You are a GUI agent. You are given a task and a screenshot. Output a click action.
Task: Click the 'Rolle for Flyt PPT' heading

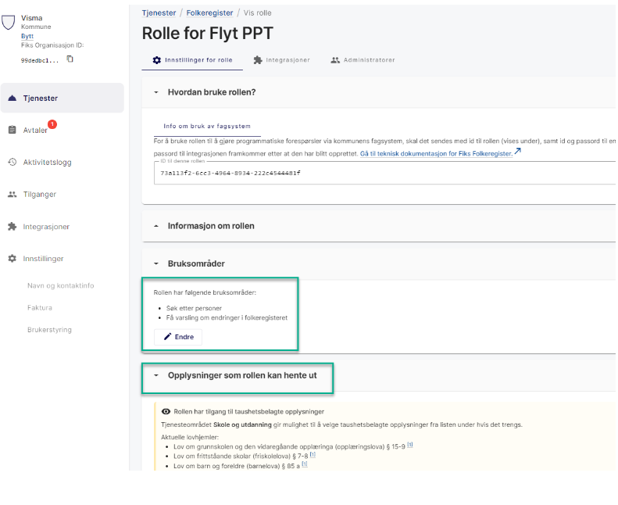tap(207, 33)
